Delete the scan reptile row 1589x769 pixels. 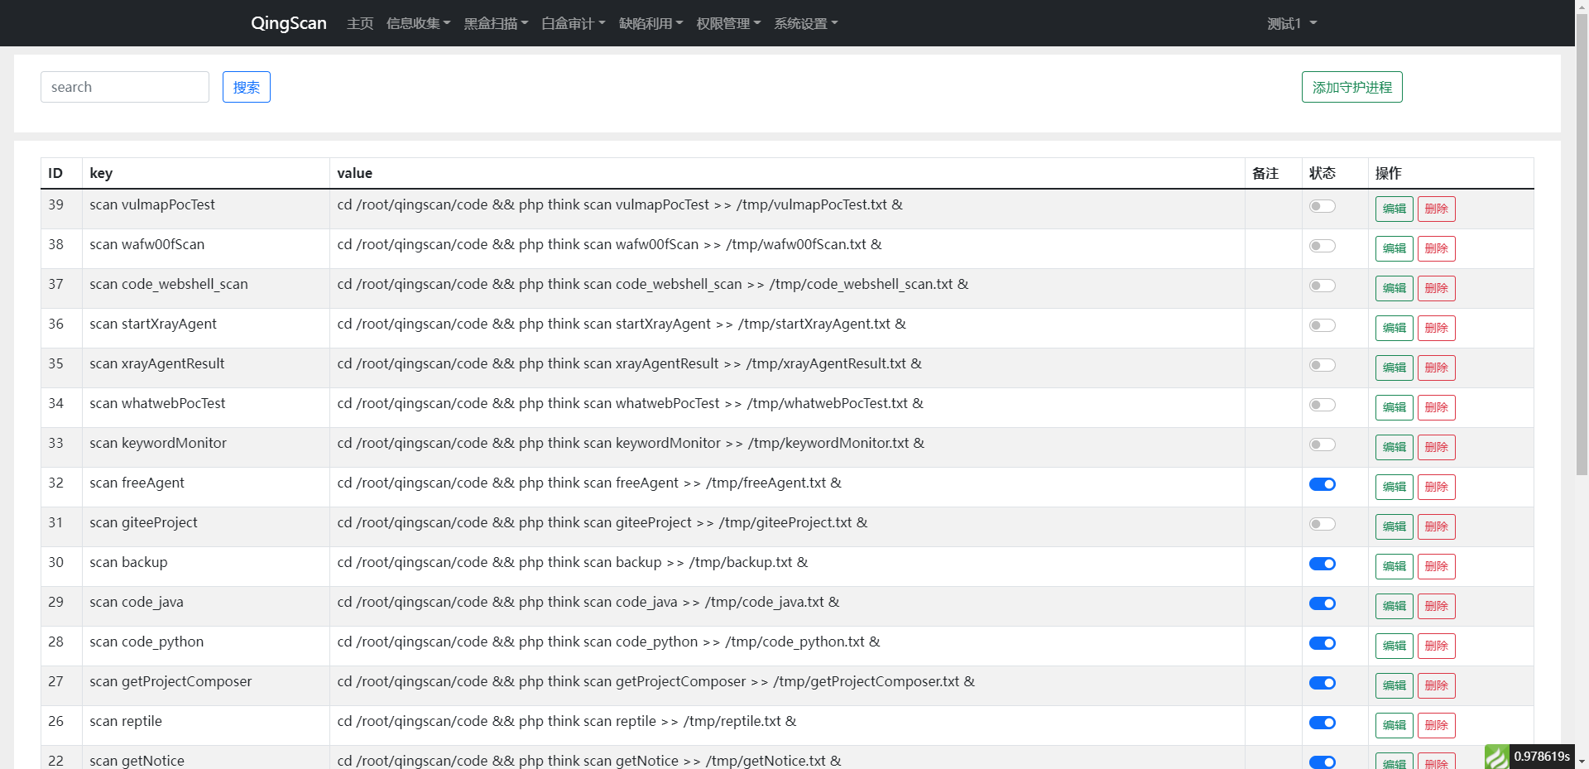[x=1437, y=725]
